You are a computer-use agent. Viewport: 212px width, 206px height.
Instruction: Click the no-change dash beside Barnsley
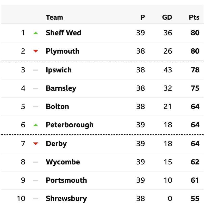click(x=36, y=88)
